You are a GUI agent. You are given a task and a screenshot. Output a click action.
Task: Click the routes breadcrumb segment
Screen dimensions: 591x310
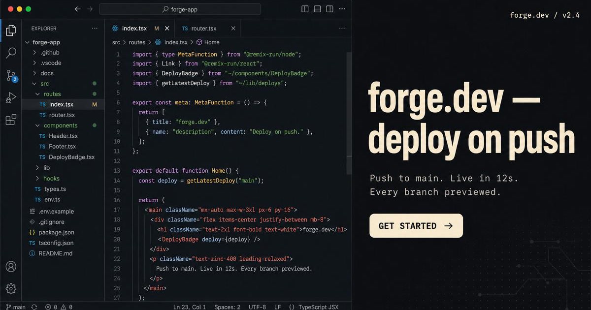[x=137, y=42]
